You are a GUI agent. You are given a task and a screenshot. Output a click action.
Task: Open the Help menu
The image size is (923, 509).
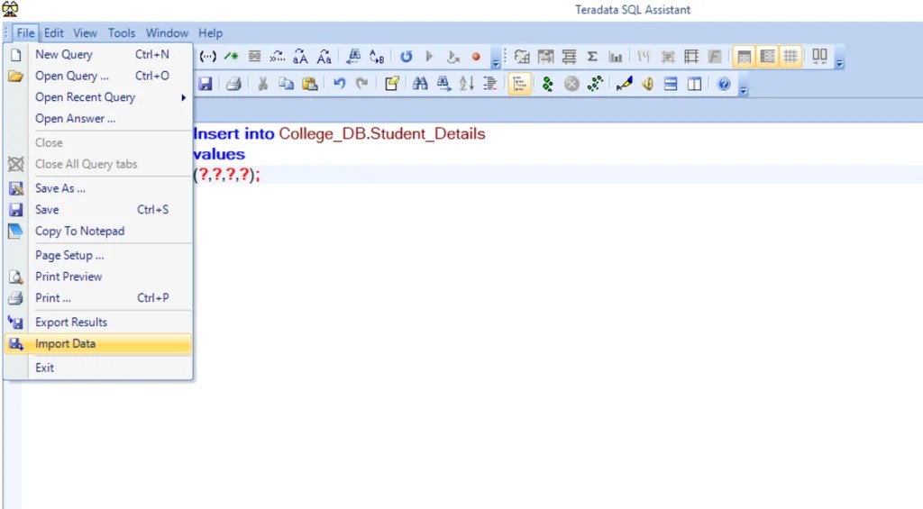210,33
